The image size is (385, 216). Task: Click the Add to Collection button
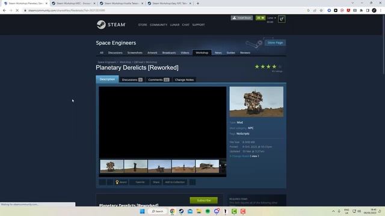pos(174,182)
